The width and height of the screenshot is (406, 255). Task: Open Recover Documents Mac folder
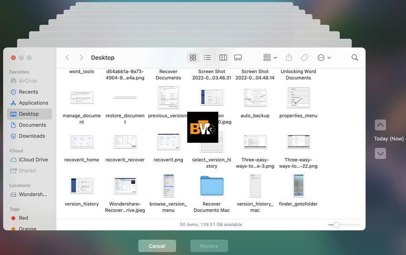click(212, 186)
